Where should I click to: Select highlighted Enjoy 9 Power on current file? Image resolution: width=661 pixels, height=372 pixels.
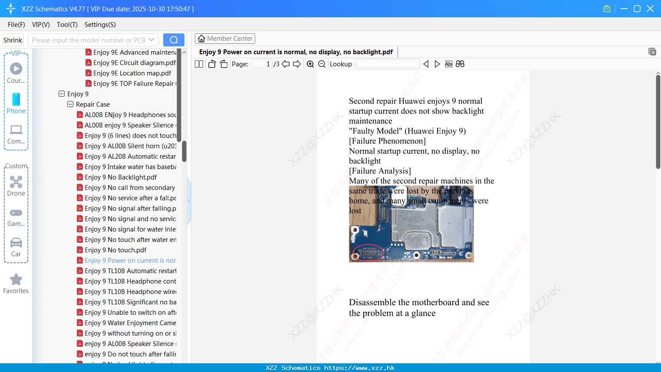(126, 261)
